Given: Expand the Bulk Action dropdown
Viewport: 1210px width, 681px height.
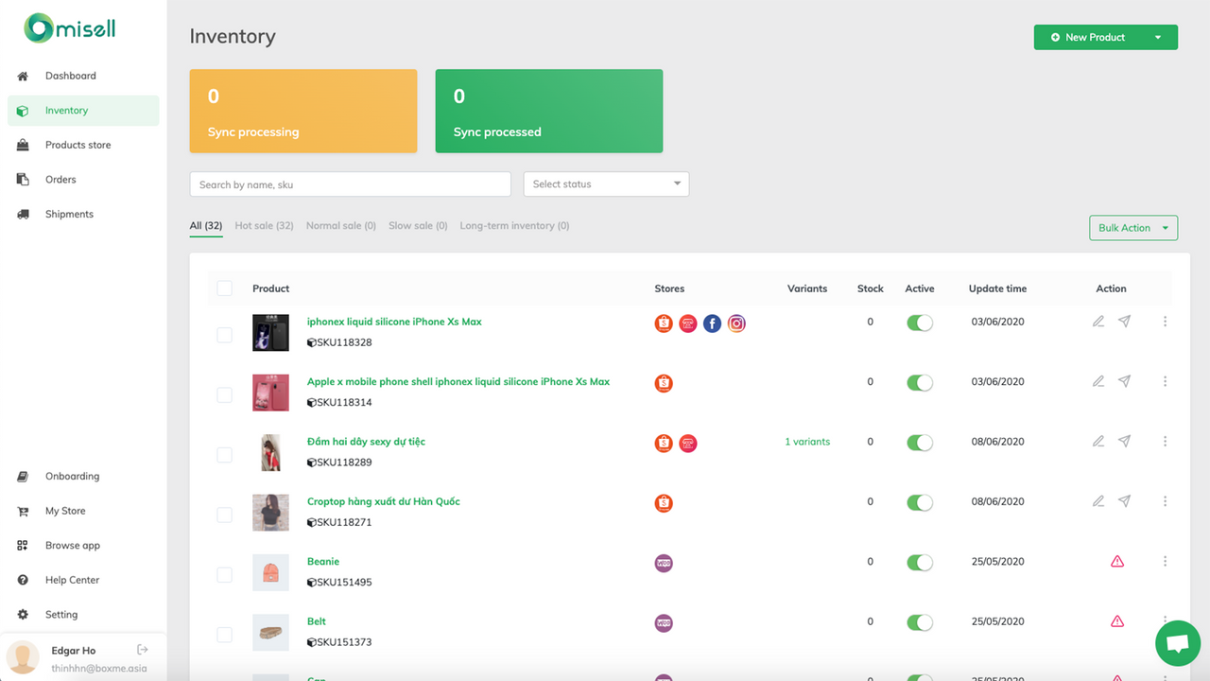Looking at the screenshot, I should tap(1132, 227).
